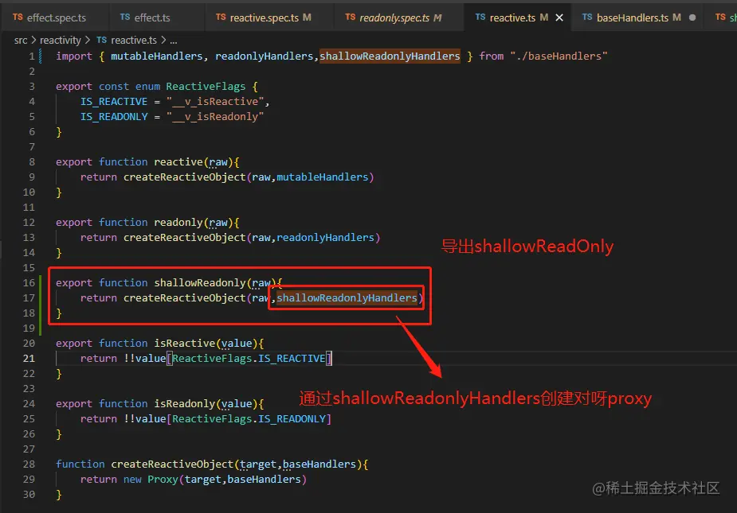This screenshot has width=737, height=513.
Task: Click ReactiveFlags.IS_REACTIVE on line 21
Action: [249, 359]
